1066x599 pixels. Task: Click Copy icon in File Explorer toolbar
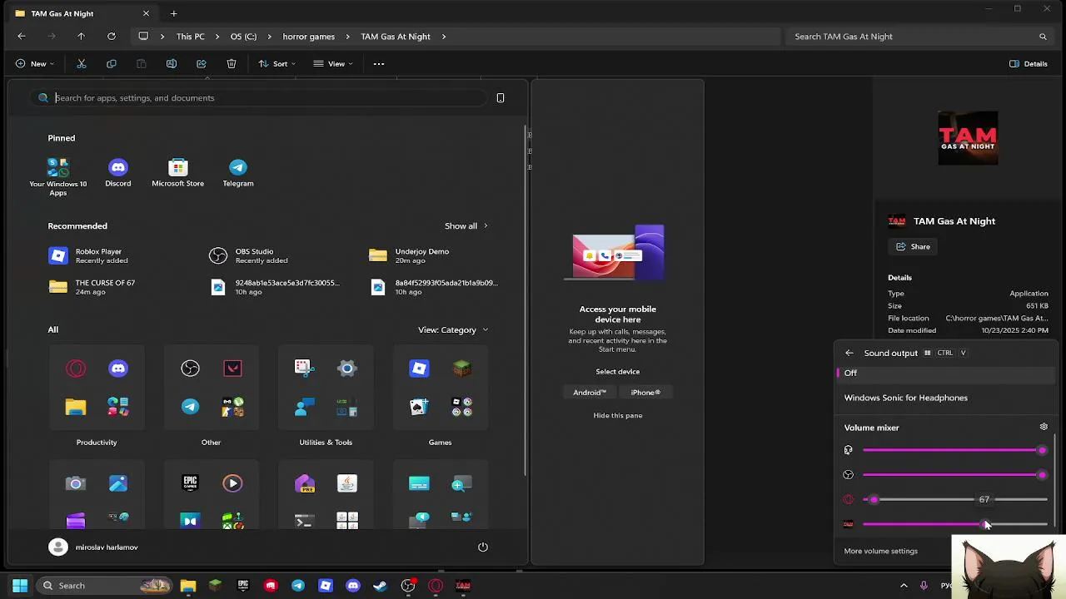click(x=112, y=64)
